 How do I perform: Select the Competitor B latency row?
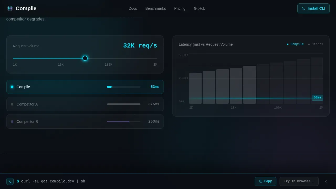click(x=85, y=122)
